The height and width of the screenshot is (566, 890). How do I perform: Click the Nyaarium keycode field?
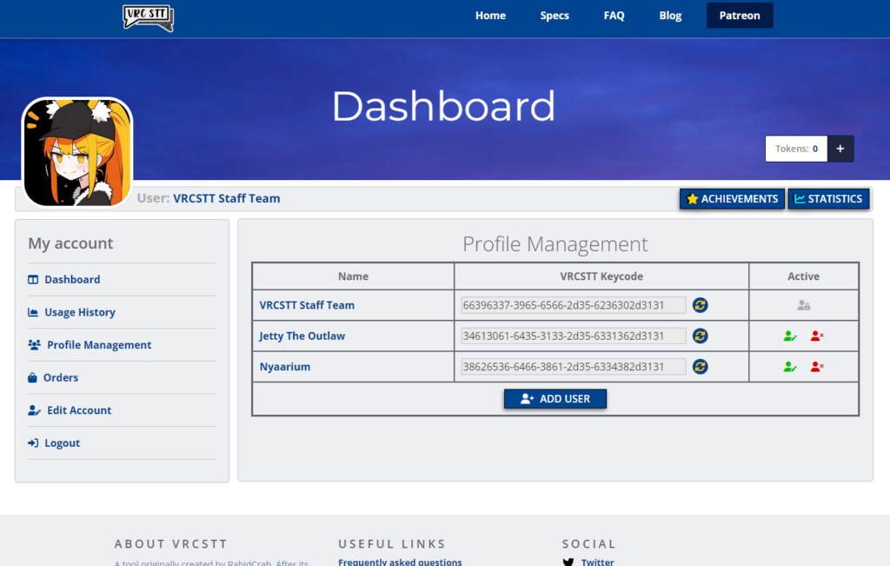pyautogui.click(x=574, y=367)
